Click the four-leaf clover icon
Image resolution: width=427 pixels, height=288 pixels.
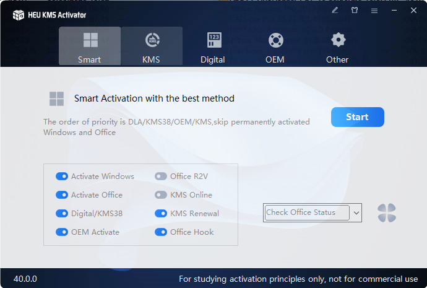point(387,213)
